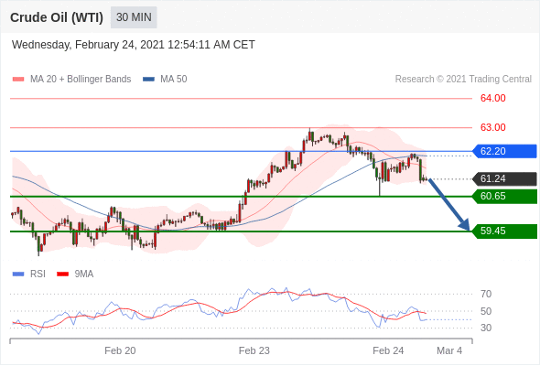
Task: Click the blue 62.20 pivot price tag
Action: click(x=505, y=151)
